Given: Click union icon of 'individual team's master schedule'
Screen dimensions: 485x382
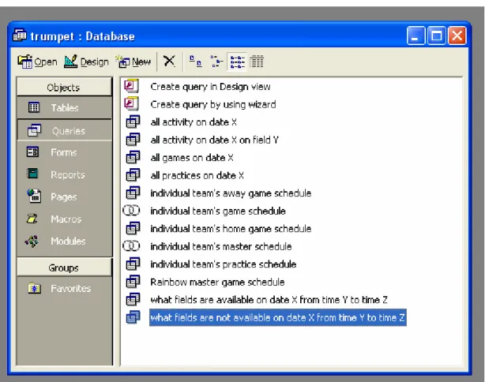Looking at the screenshot, I should (x=131, y=246).
